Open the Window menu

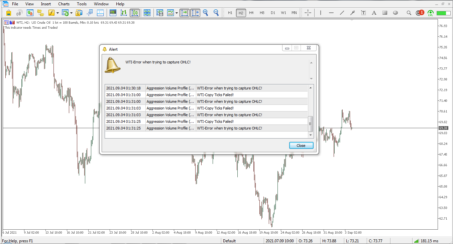click(x=101, y=4)
